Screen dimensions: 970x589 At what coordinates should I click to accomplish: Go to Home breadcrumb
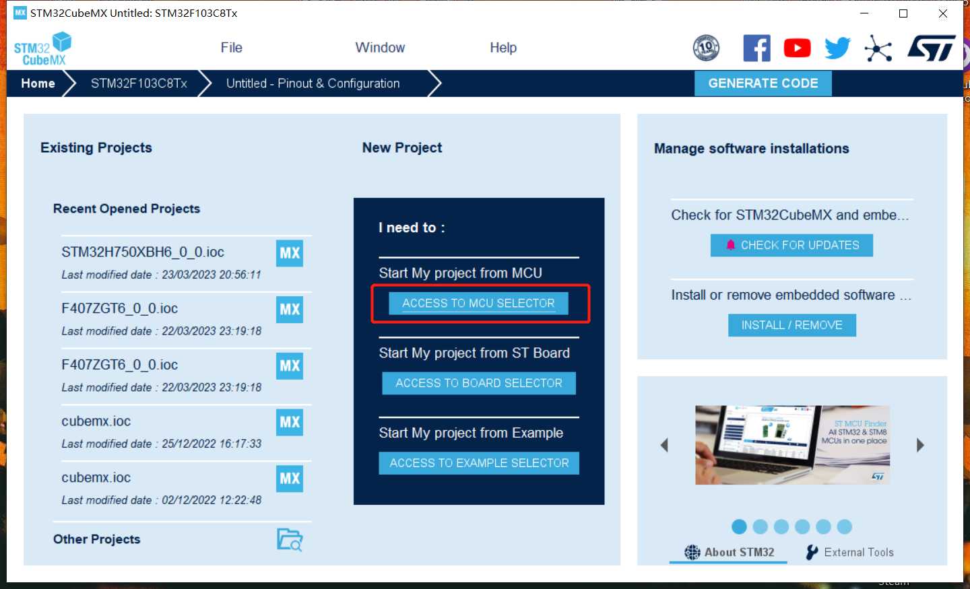pos(38,83)
